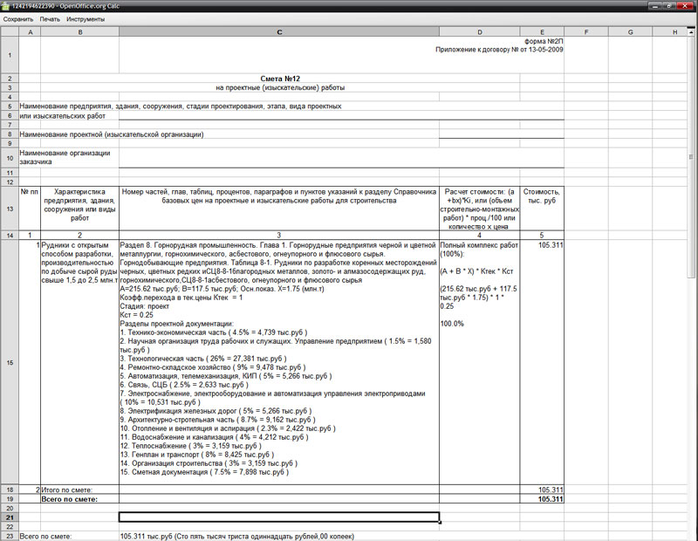Select column C header
Screen dimensions: 698x541
coord(279,32)
